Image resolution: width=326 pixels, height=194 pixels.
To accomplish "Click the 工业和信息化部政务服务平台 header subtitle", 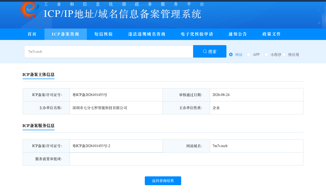I will 124,4.
